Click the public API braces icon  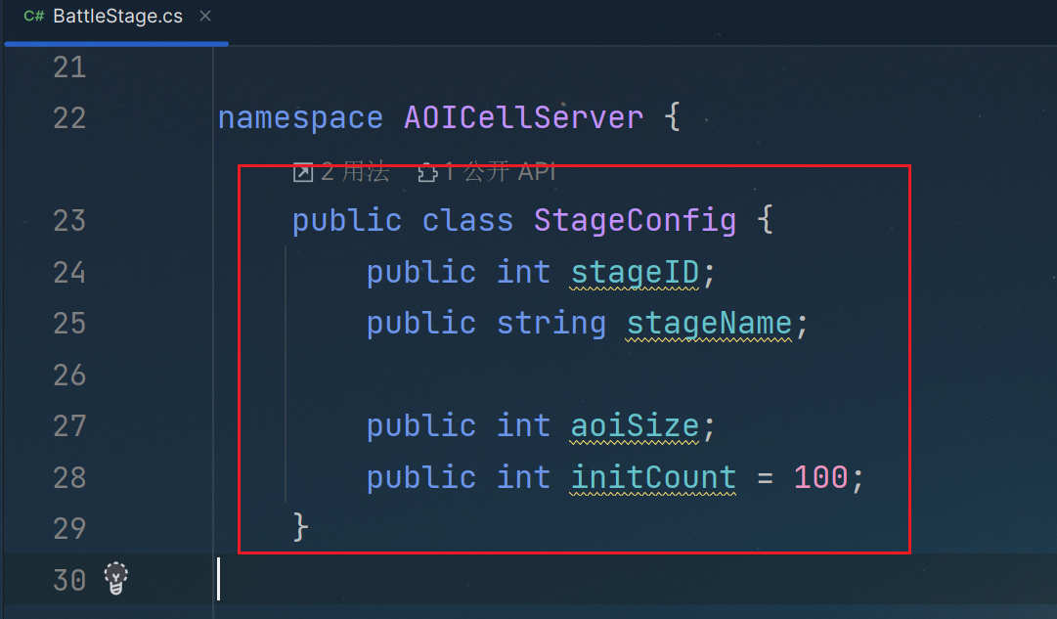[x=427, y=173]
